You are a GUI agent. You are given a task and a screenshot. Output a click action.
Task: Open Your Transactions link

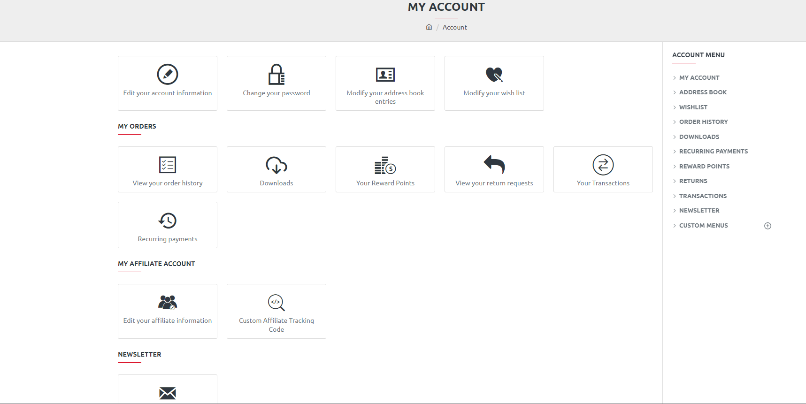click(x=603, y=183)
